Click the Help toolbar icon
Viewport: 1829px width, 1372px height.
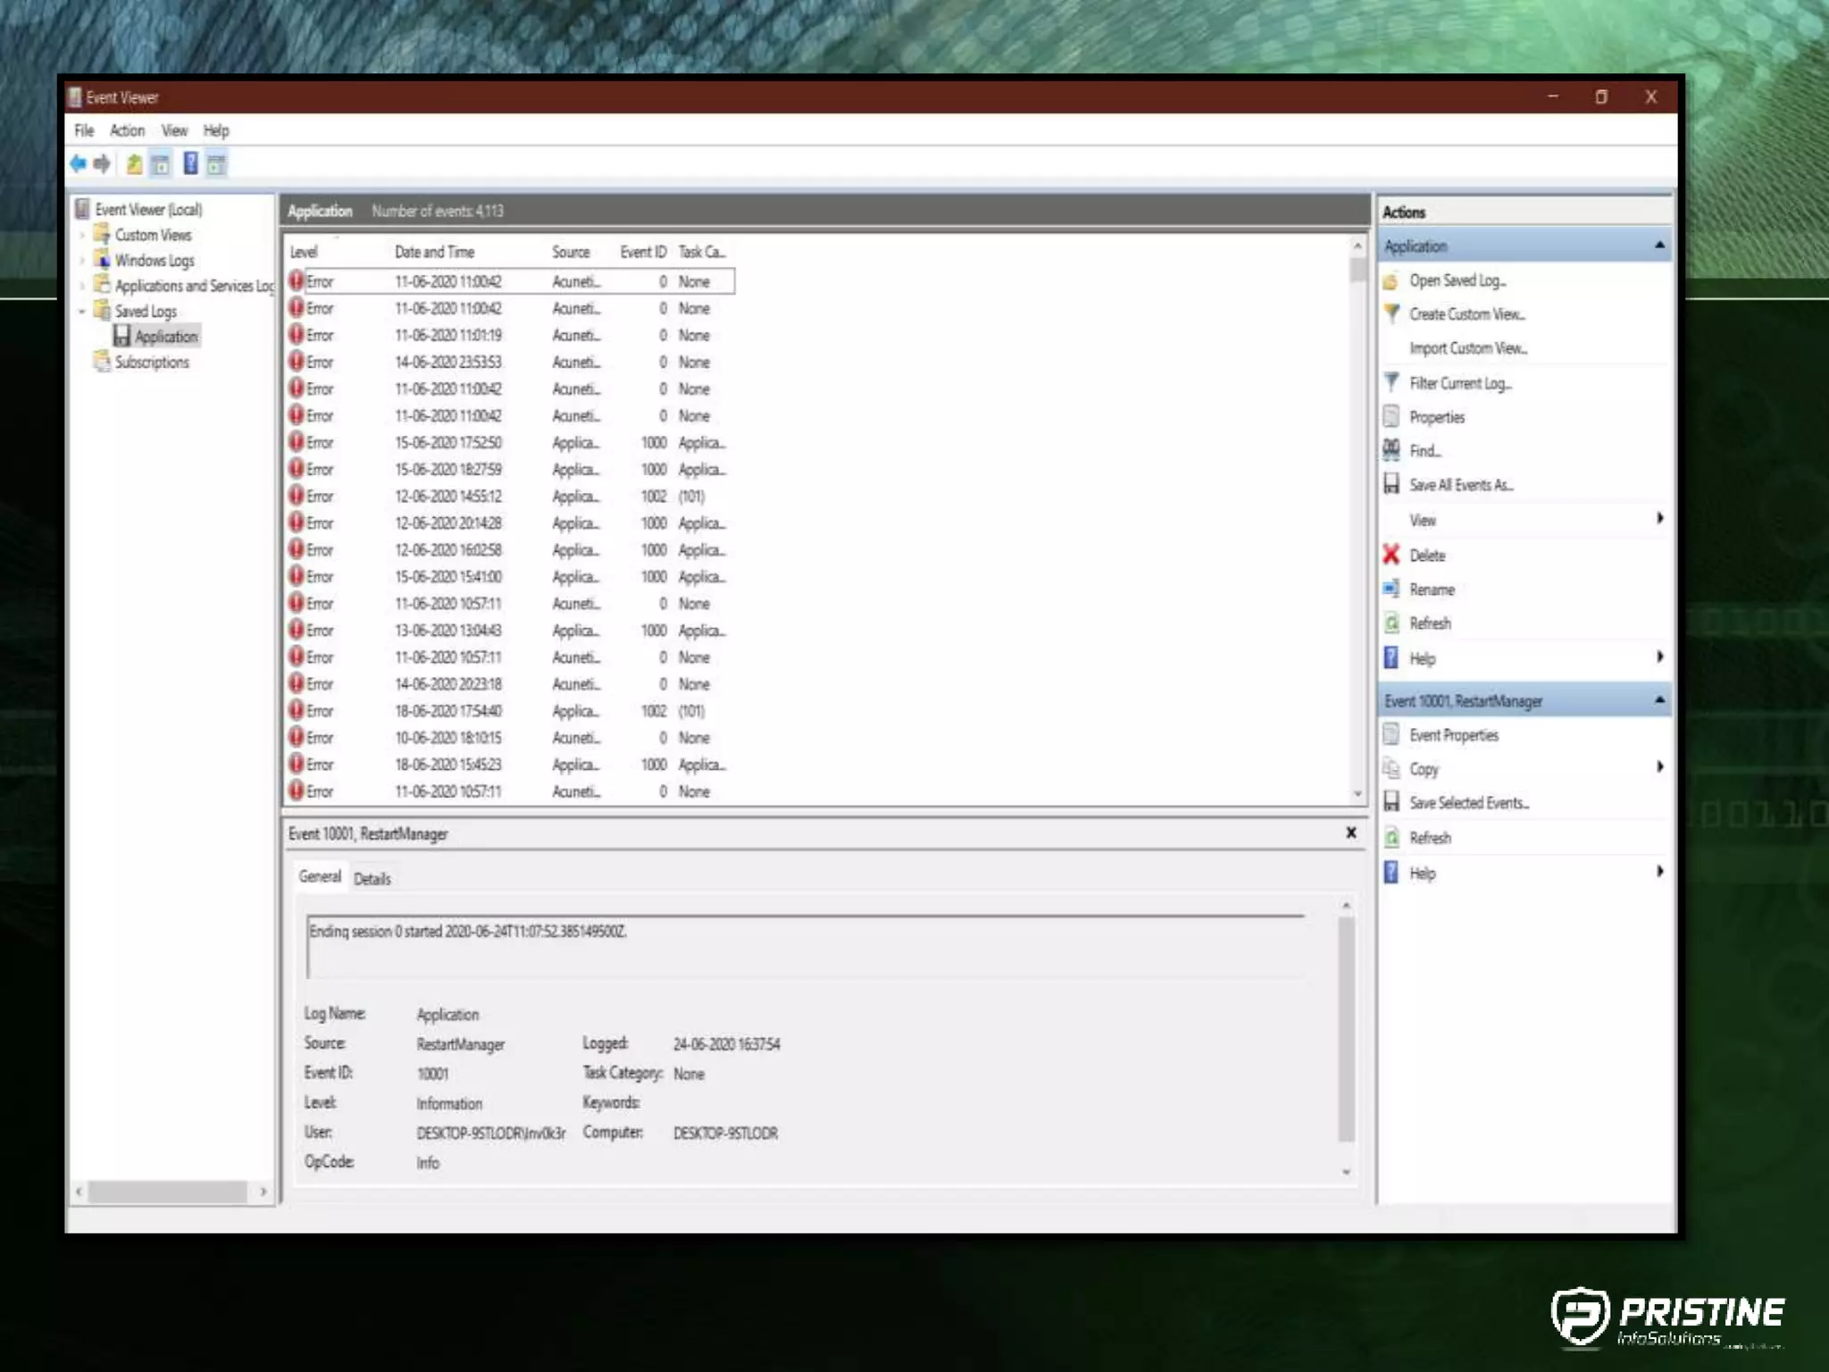tap(190, 163)
